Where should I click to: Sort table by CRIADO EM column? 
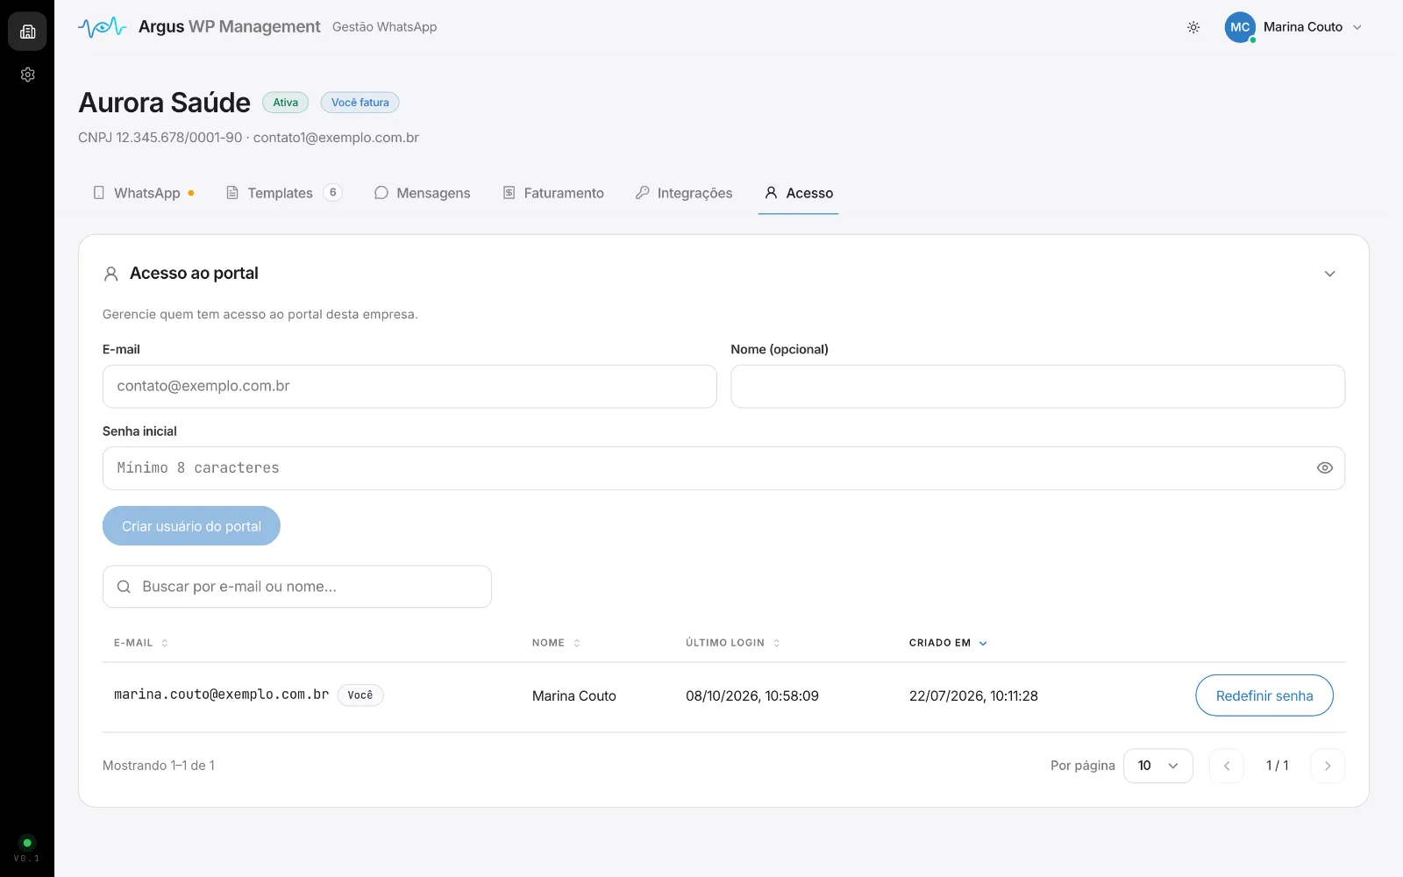[948, 643]
